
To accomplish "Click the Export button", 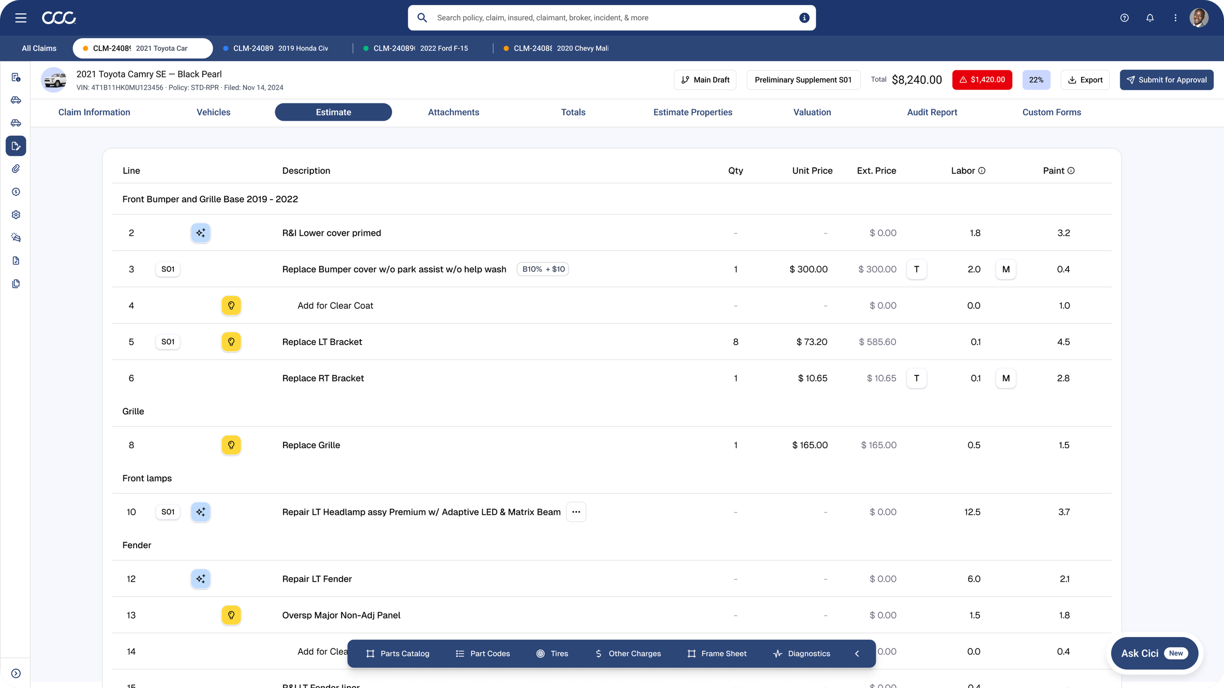I will (x=1085, y=80).
